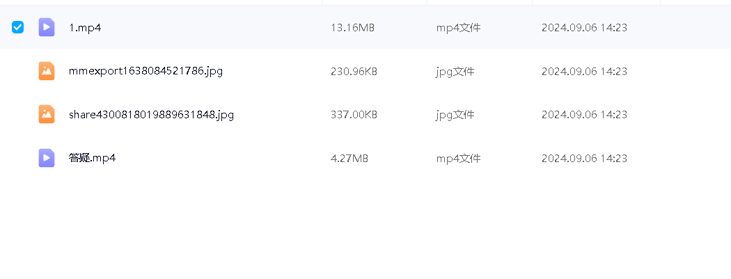Open mmexport1638084521786.jpg file name
This screenshot has width=731, height=279.
(x=146, y=71)
